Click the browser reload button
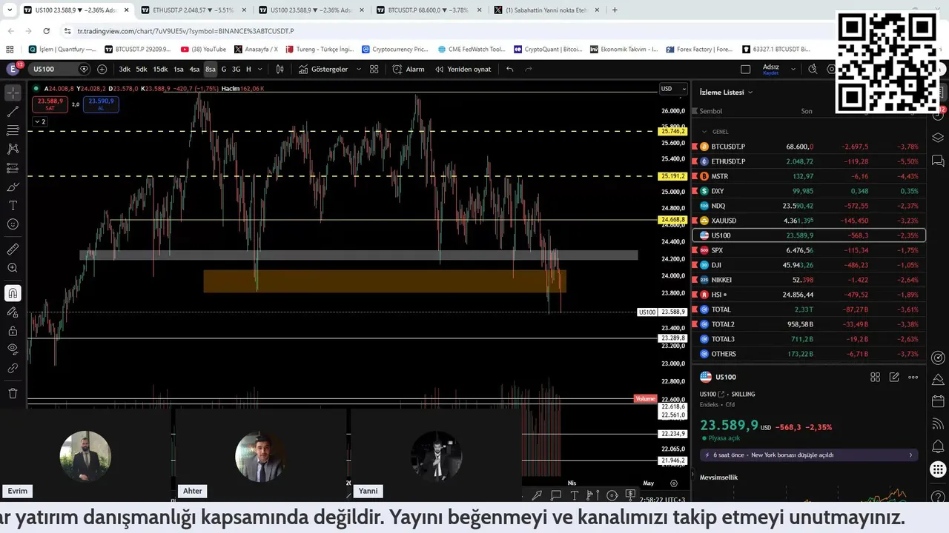The width and height of the screenshot is (949, 533). click(x=46, y=31)
